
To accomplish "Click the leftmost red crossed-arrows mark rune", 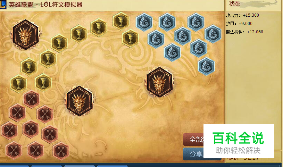I will [9, 131].
